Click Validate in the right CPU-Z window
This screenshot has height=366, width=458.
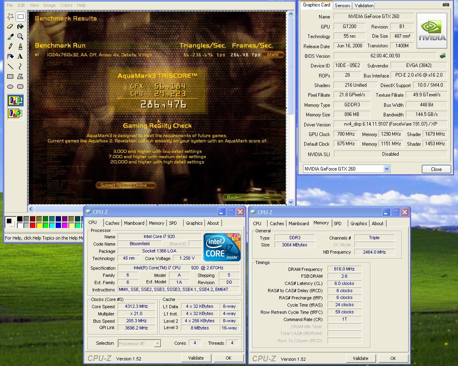360,358
